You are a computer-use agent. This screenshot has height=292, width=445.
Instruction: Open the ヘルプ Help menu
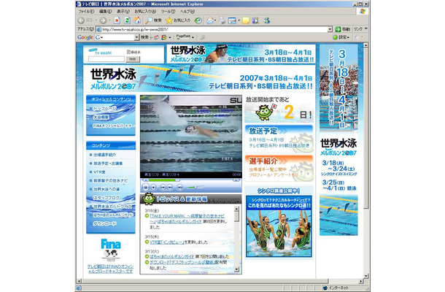[x=187, y=12]
